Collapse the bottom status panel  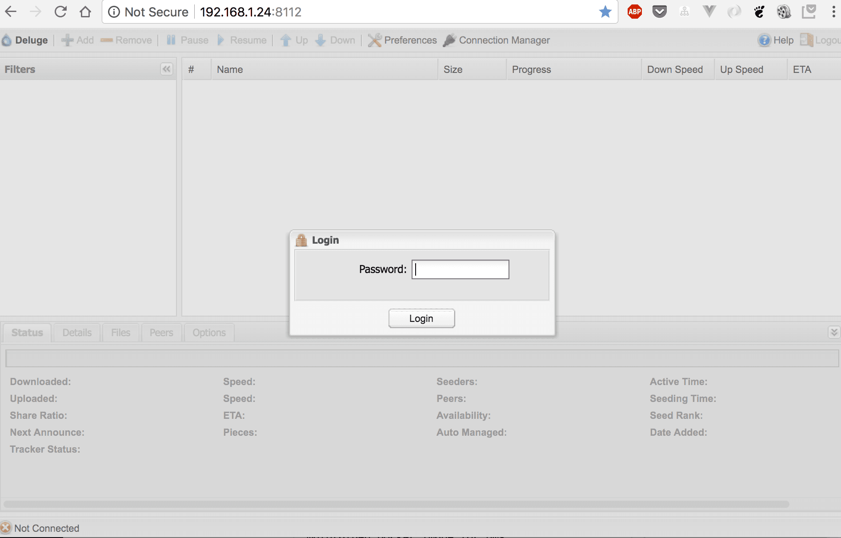coord(833,332)
